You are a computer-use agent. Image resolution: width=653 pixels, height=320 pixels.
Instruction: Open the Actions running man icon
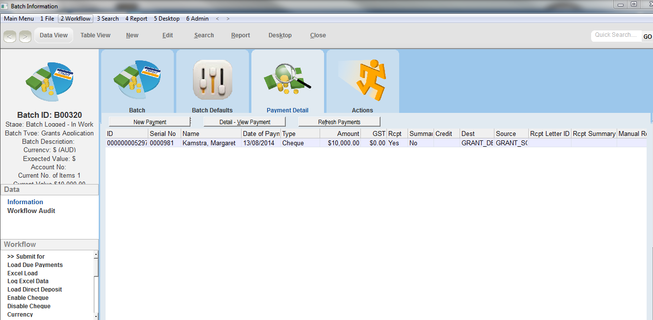pyautogui.click(x=362, y=79)
